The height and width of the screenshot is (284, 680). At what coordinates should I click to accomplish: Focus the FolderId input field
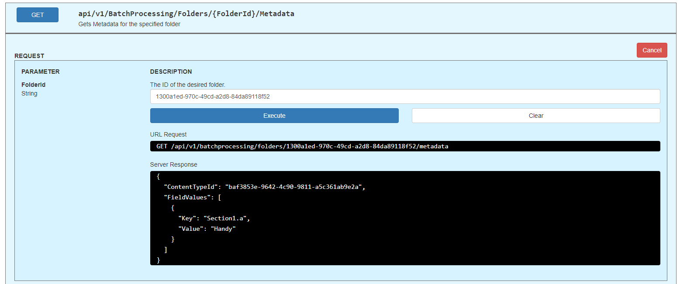click(x=405, y=96)
